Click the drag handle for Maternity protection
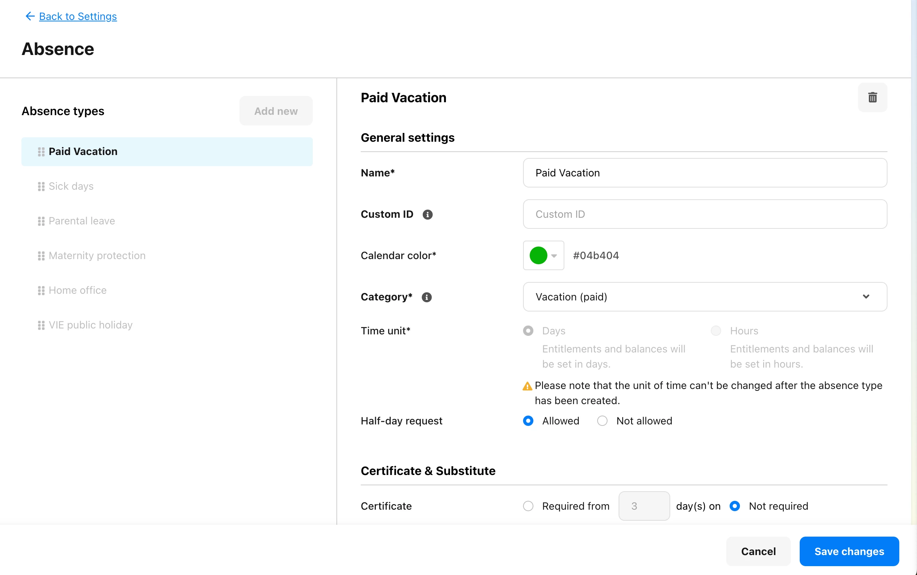Screen dimensions: 917x575 click(41, 256)
